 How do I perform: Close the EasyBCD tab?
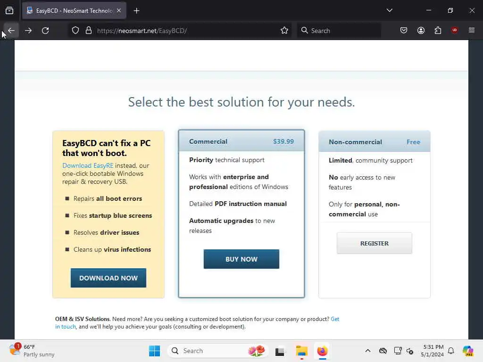(x=119, y=11)
